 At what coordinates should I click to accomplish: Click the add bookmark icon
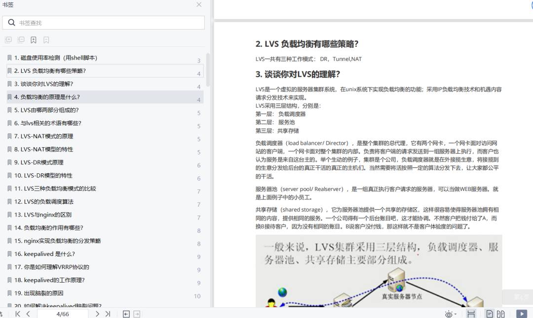point(34,40)
